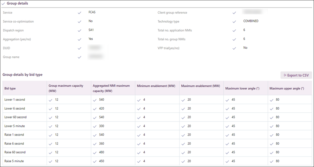The width and height of the screenshot is (314, 167).
Task: Click checkmark icon next to DUID field
Action: tap(79, 48)
